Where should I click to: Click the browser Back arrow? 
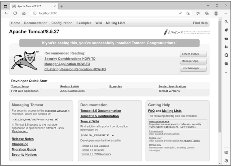[x=6, y=13]
